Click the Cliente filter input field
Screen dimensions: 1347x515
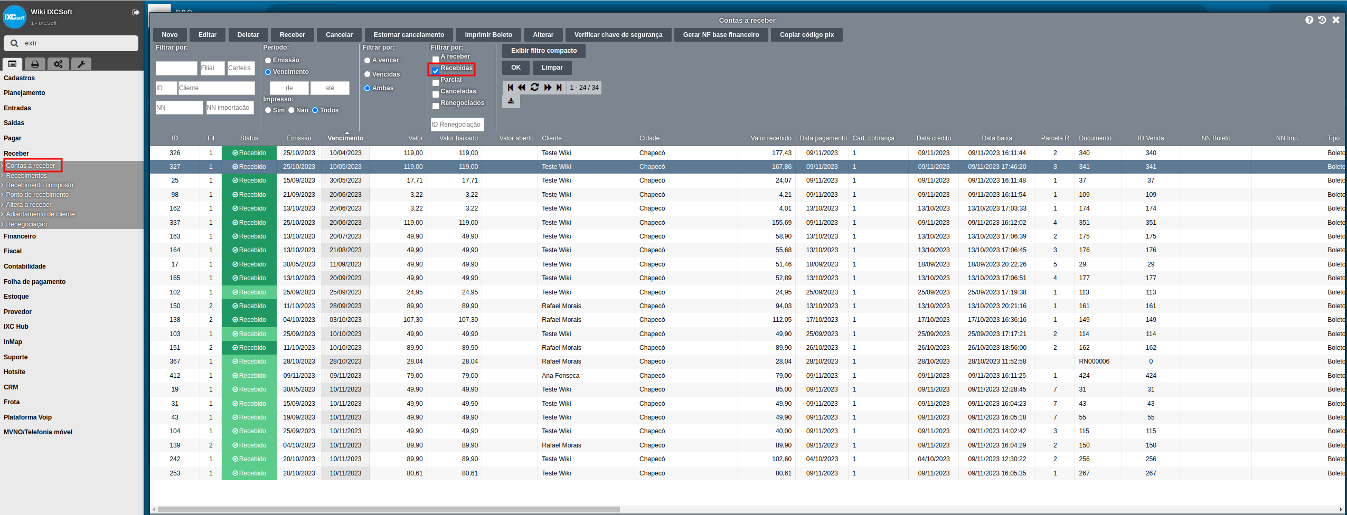coord(216,88)
